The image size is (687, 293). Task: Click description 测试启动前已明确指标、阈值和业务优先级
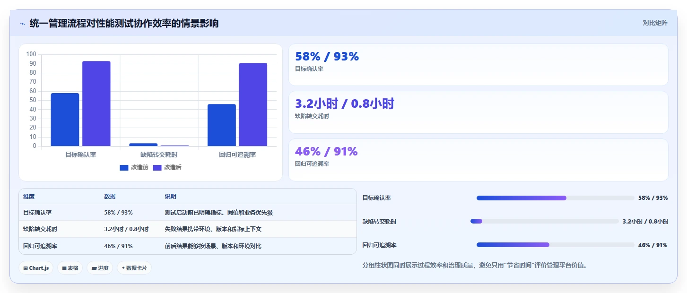(218, 213)
